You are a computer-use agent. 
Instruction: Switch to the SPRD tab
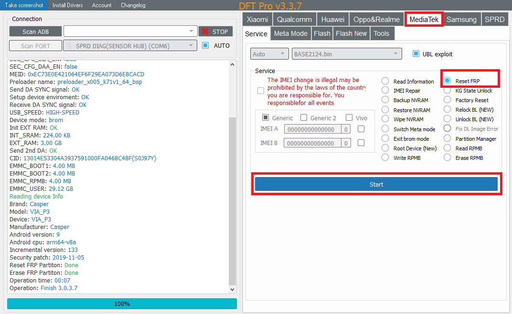(494, 19)
